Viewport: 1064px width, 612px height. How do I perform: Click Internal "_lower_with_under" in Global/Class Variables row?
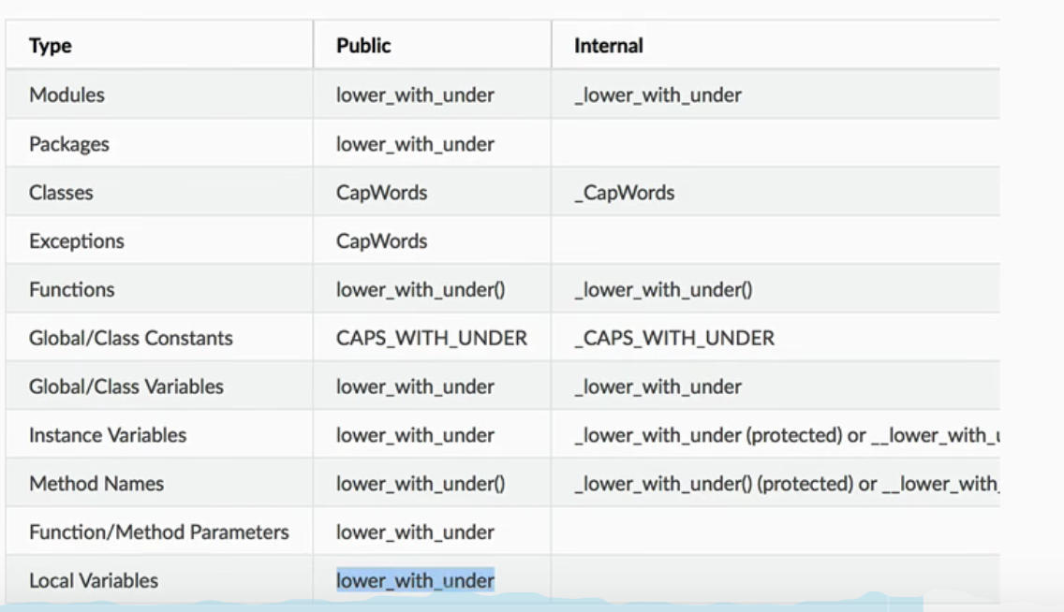658,386
